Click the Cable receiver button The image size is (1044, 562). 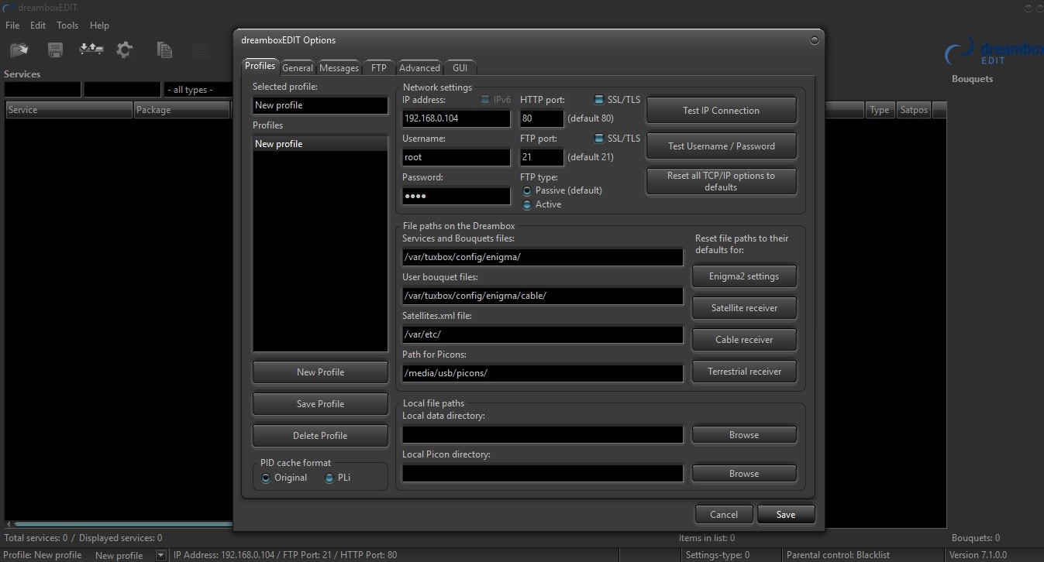tap(744, 340)
